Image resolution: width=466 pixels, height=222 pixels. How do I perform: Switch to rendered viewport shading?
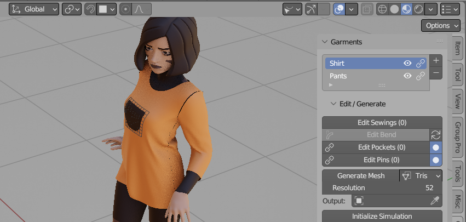(418, 9)
